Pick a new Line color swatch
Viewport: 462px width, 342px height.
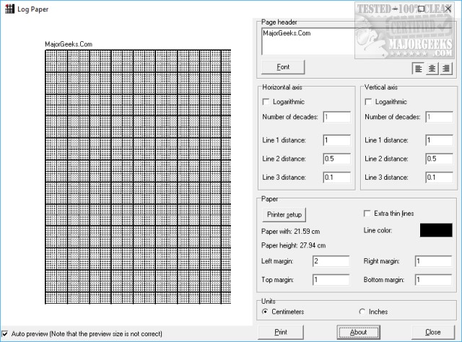click(x=436, y=230)
